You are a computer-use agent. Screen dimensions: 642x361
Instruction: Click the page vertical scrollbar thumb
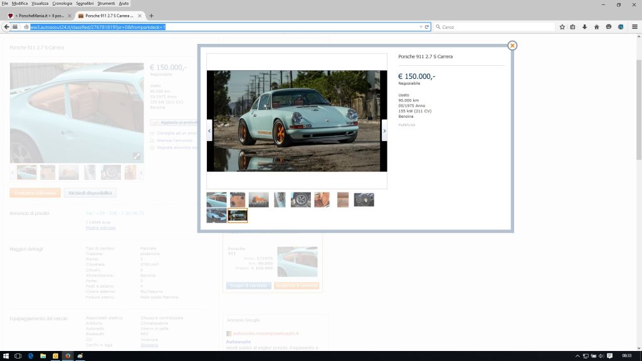(x=639, y=110)
